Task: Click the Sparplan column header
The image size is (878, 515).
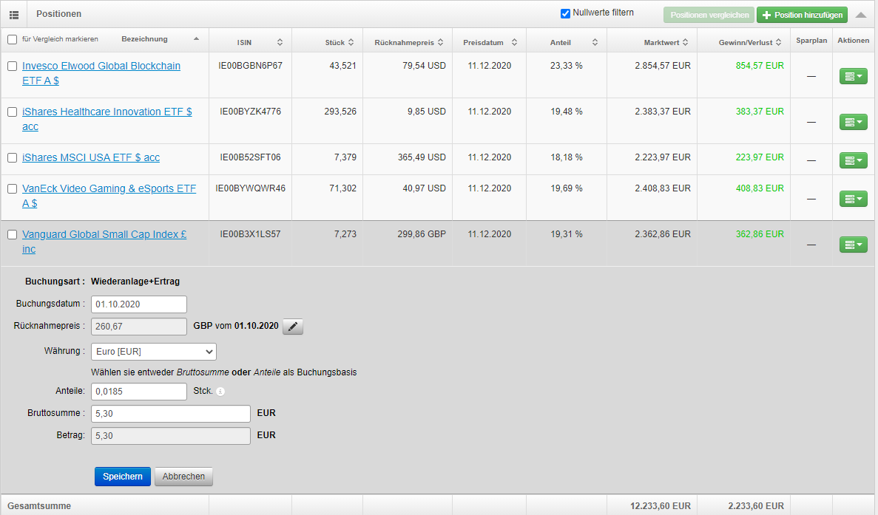Action: 811,40
